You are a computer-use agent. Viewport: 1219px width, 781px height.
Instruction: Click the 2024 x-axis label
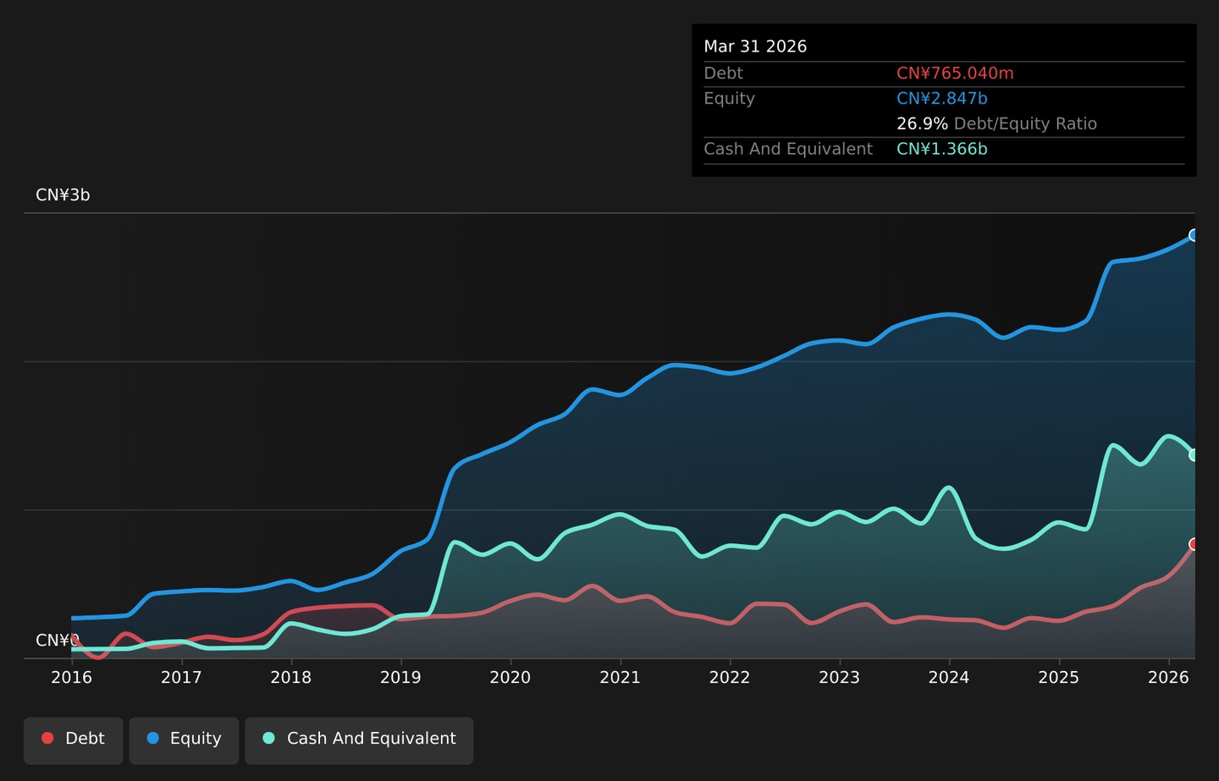tap(949, 678)
